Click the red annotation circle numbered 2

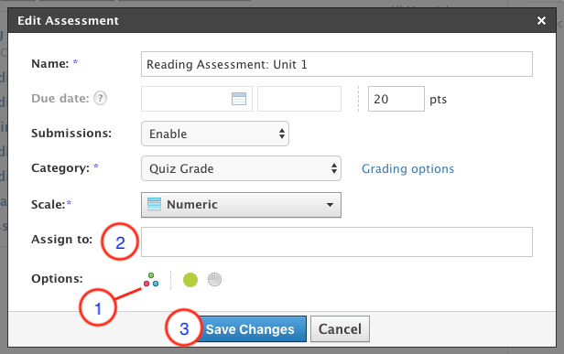click(x=120, y=241)
